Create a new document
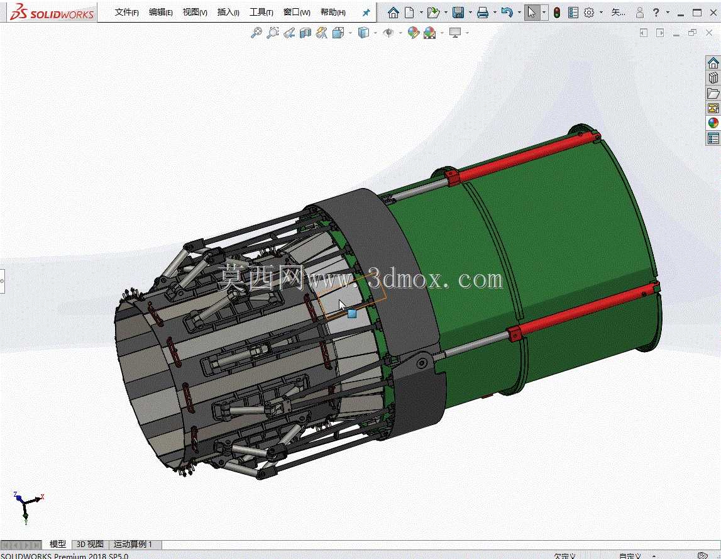 pyautogui.click(x=409, y=13)
